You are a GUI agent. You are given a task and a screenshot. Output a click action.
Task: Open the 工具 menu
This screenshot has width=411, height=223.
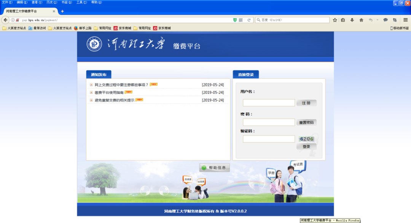pos(81,2)
